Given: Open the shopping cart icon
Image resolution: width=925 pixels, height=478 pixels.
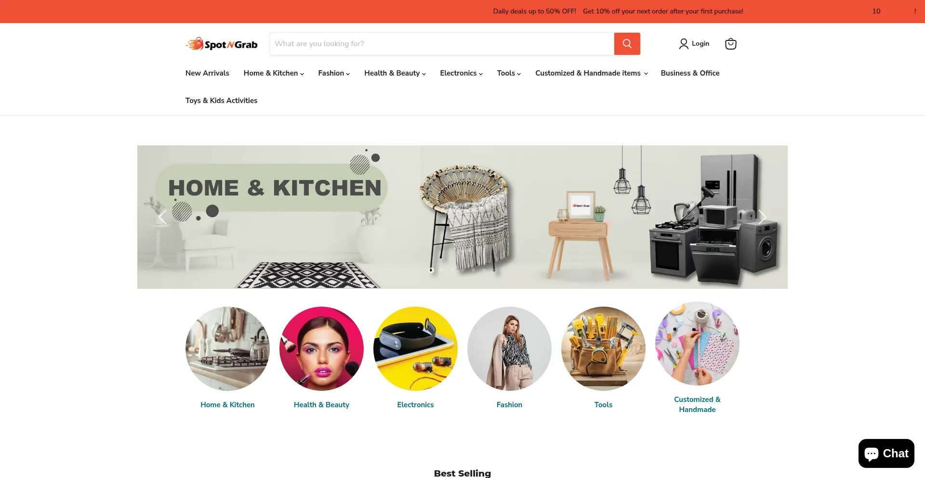Looking at the screenshot, I should click(x=730, y=44).
